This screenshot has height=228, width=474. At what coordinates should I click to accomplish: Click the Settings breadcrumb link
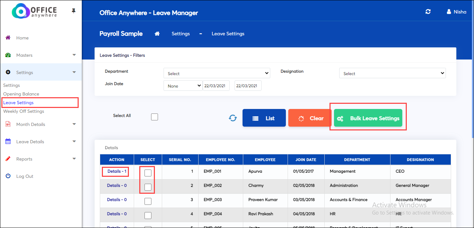point(181,34)
